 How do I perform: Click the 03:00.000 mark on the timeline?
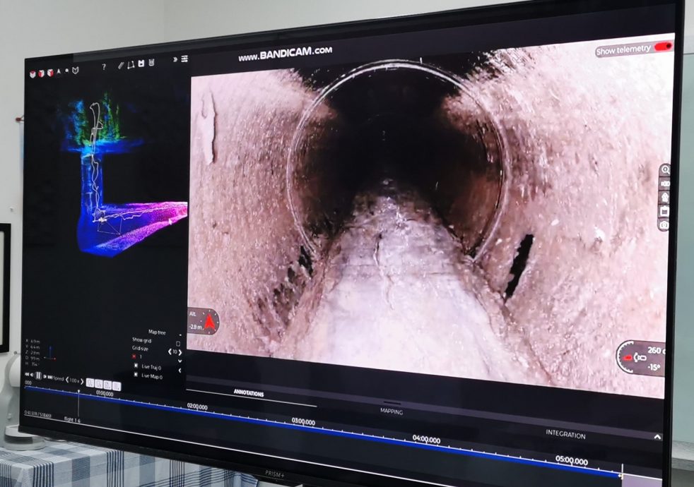[x=303, y=421]
